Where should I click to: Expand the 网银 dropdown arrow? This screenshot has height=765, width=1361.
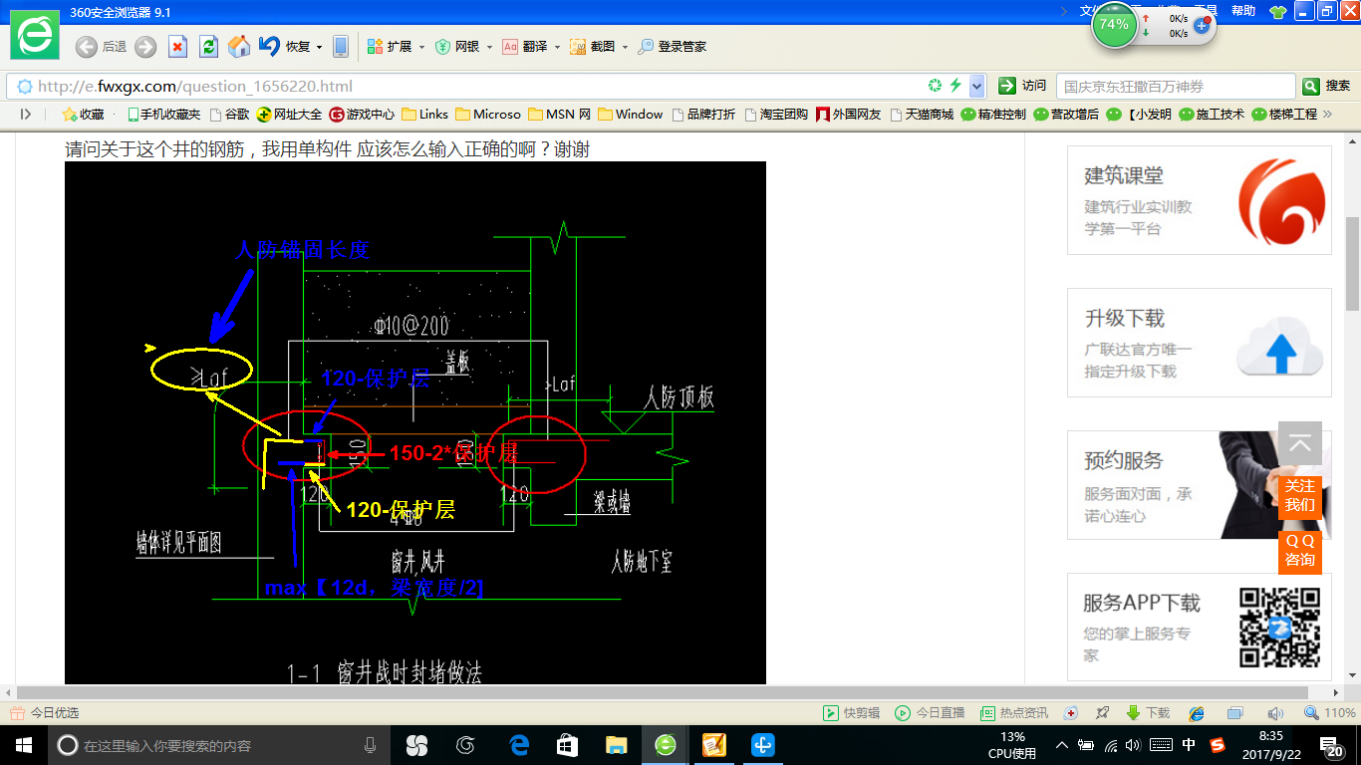point(489,47)
